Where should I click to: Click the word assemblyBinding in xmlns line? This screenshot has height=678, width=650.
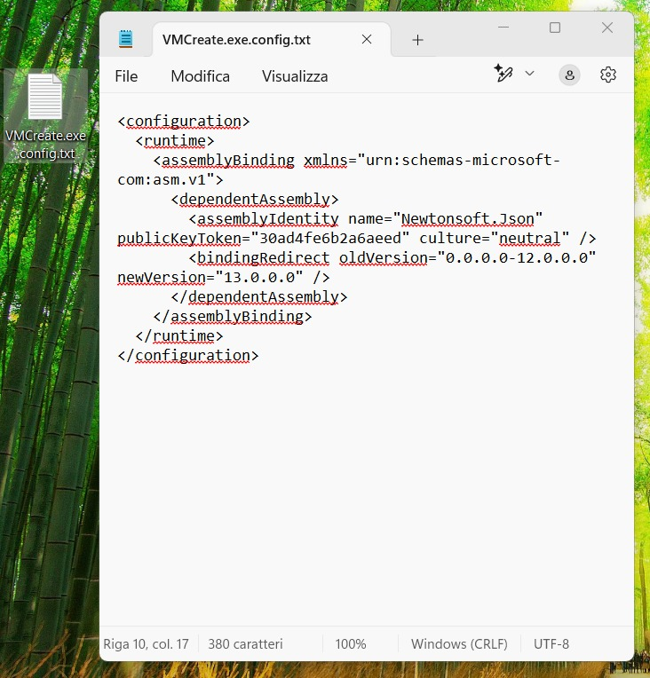pyautogui.click(x=228, y=160)
